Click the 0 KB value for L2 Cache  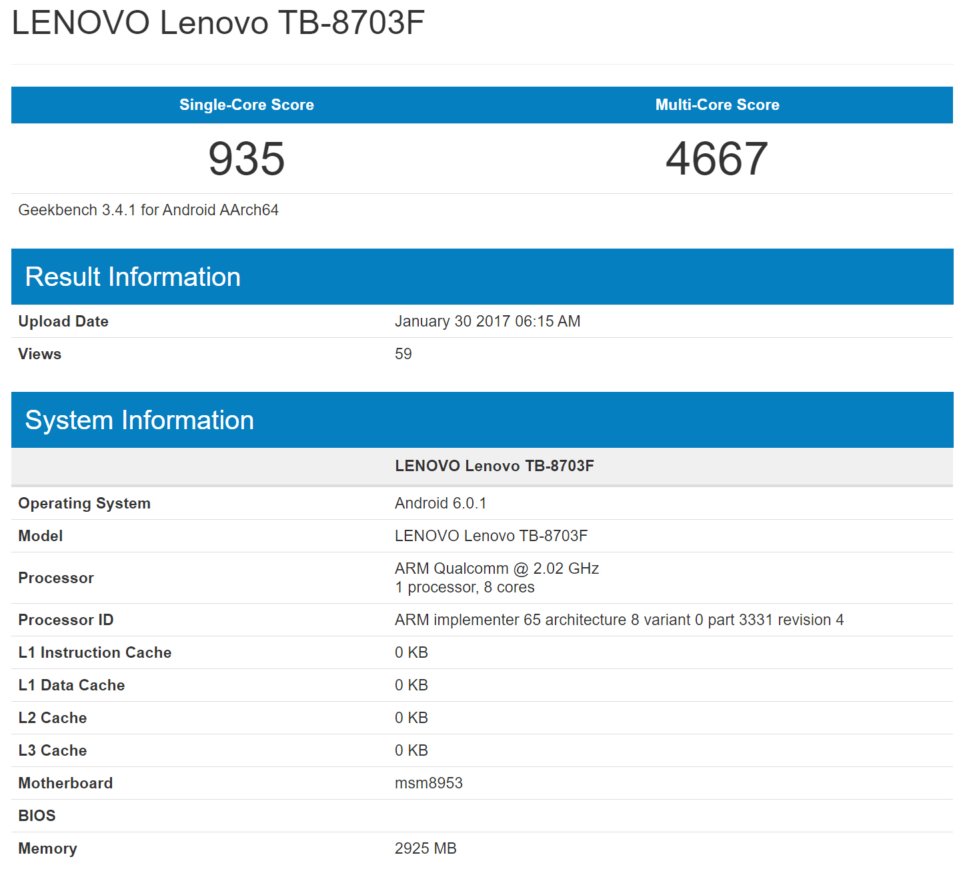(x=411, y=718)
